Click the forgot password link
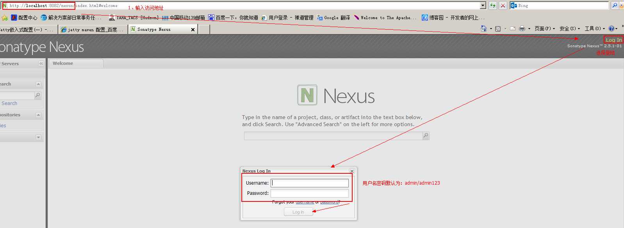This screenshot has width=624, height=228. [x=329, y=202]
